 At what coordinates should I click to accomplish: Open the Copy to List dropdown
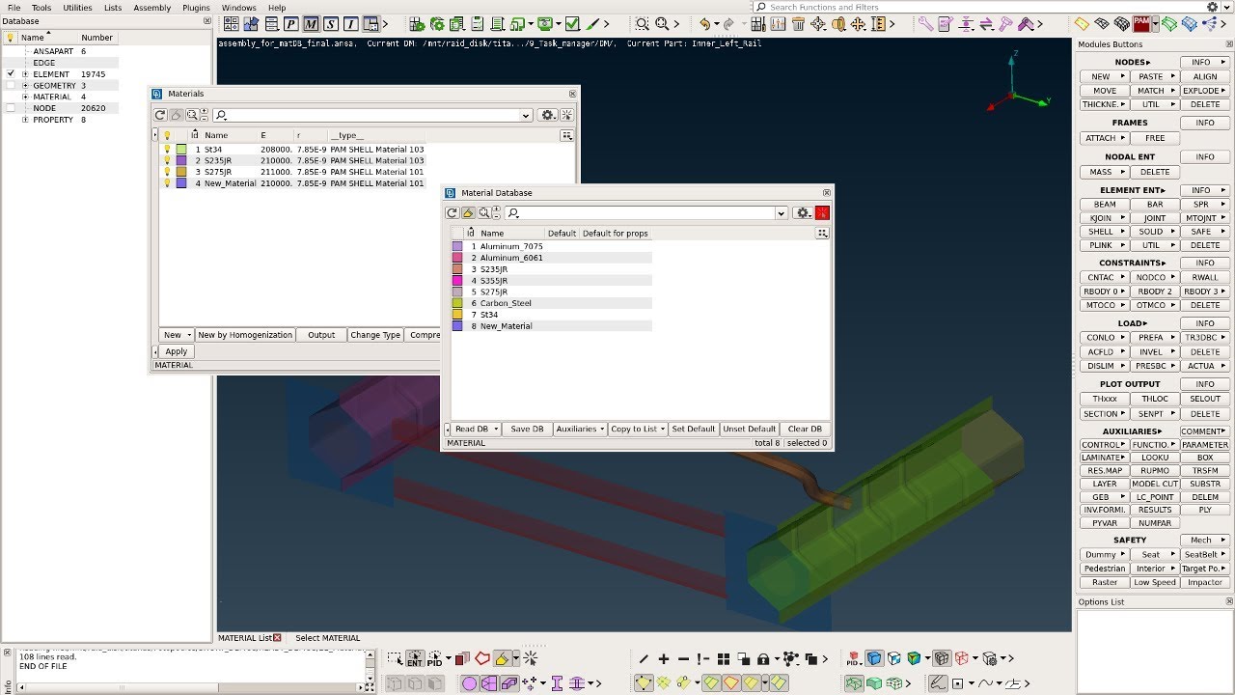(639, 430)
